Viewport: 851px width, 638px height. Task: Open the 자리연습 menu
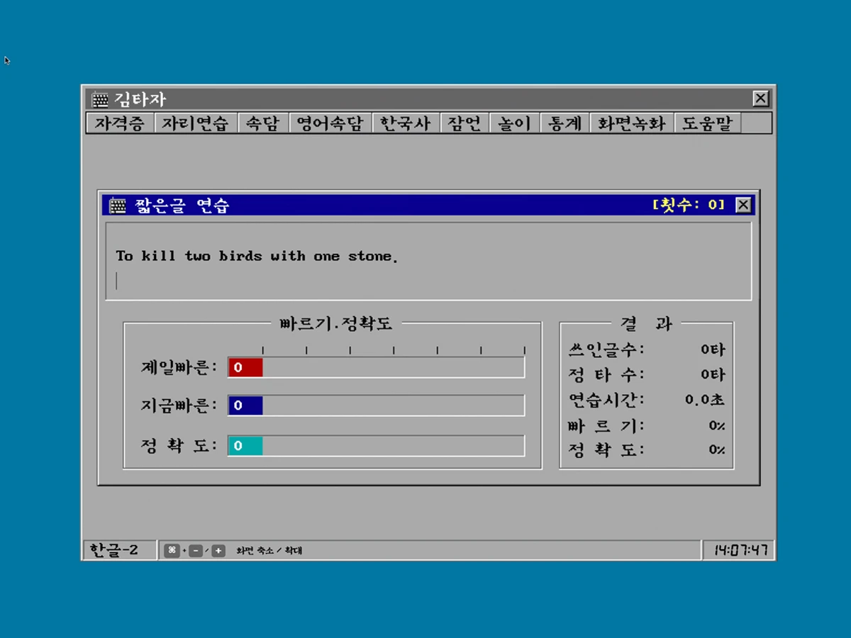(196, 123)
